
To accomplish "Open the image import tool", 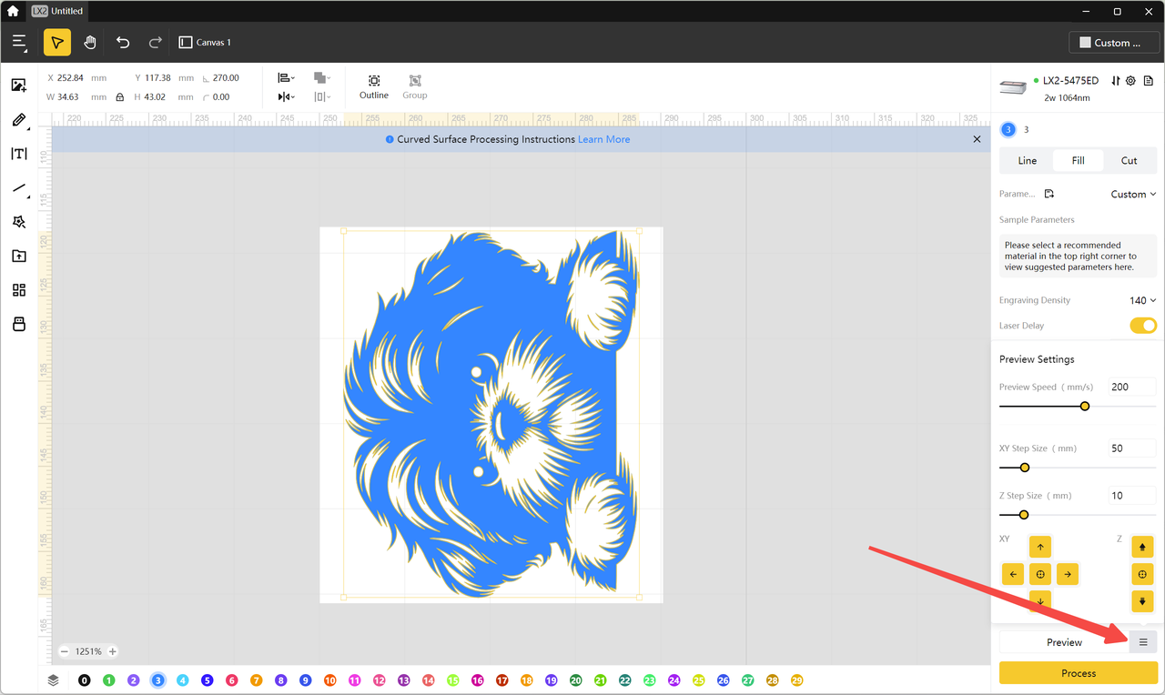I will pos(18,86).
